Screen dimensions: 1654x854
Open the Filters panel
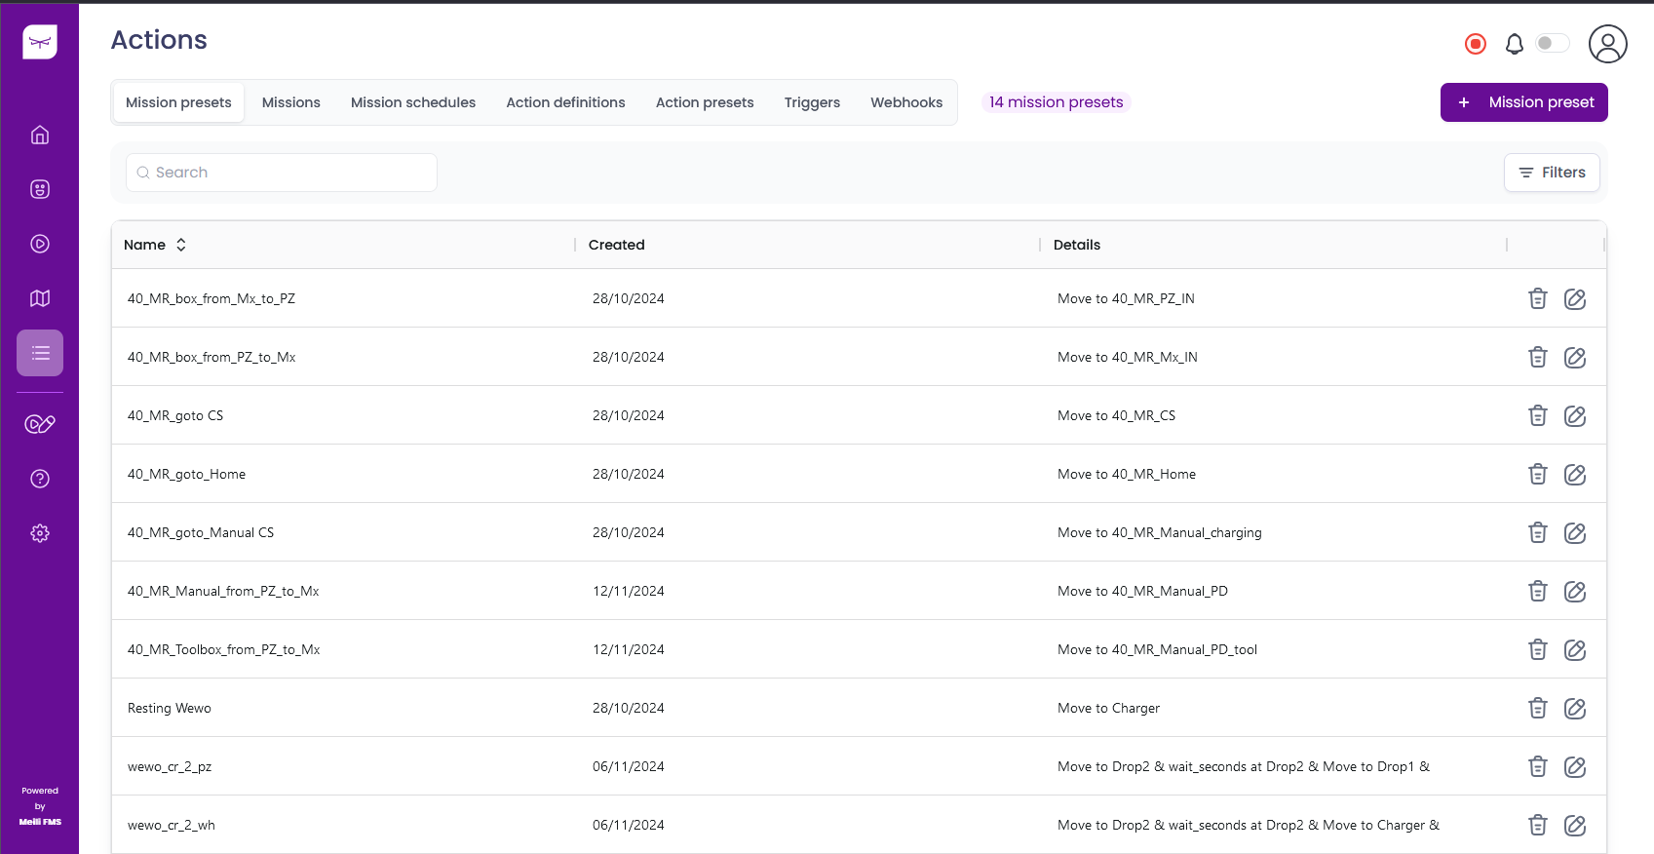tap(1552, 173)
